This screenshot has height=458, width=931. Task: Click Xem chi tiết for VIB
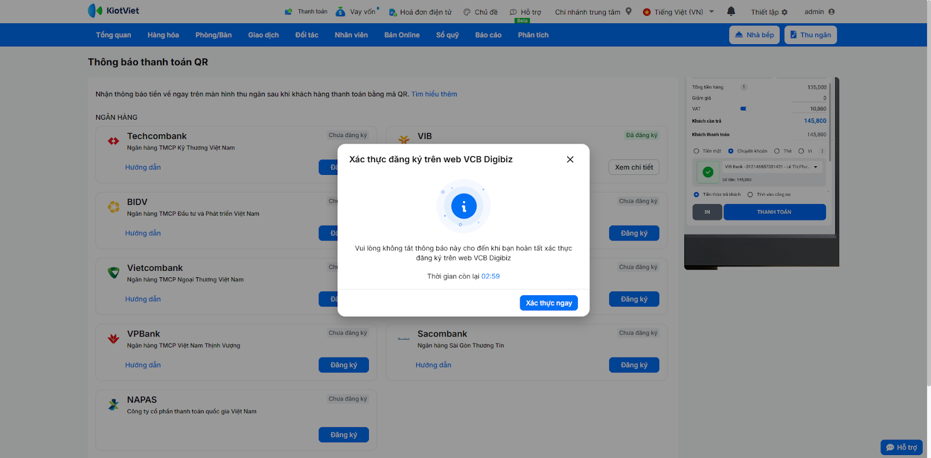coord(634,167)
